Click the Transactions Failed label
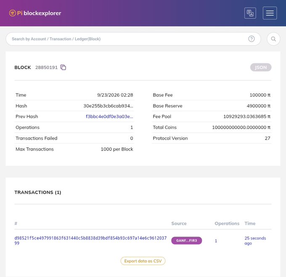This screenshot has width=286, height=277. (37, 138)
